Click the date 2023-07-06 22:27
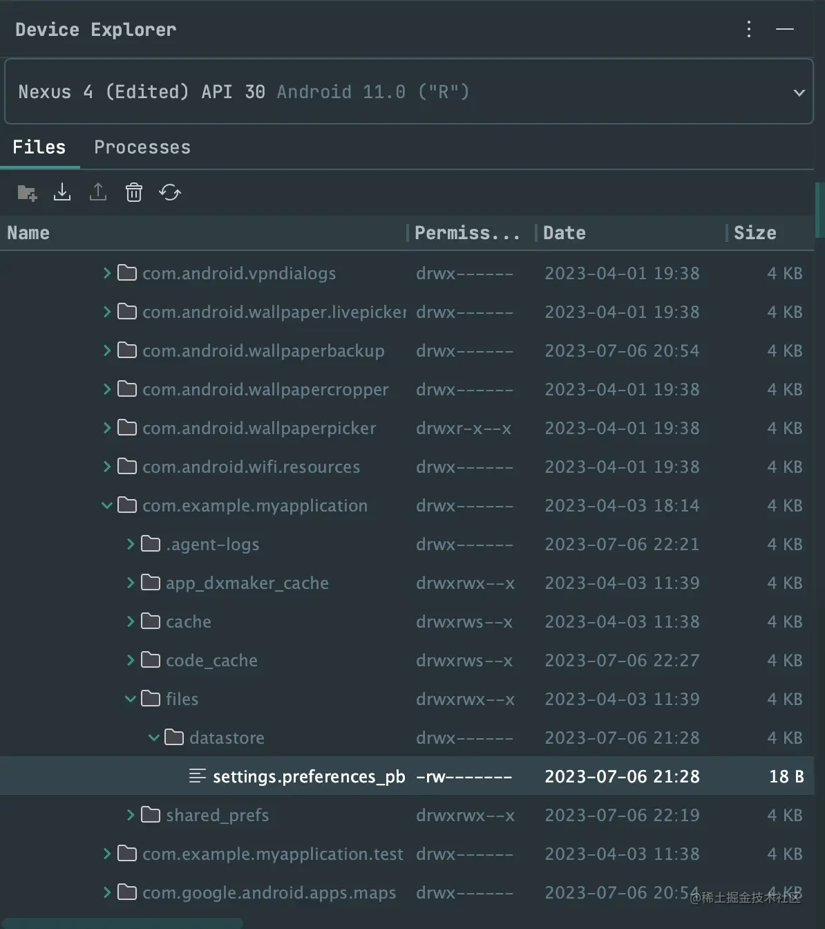The height and width of the screenshot is (929, 825). pyautogui.click(x=622, y=661)
